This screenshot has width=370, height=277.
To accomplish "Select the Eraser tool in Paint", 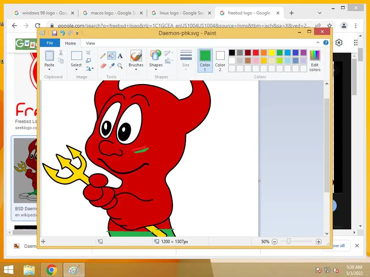I will tap(103, 66).
